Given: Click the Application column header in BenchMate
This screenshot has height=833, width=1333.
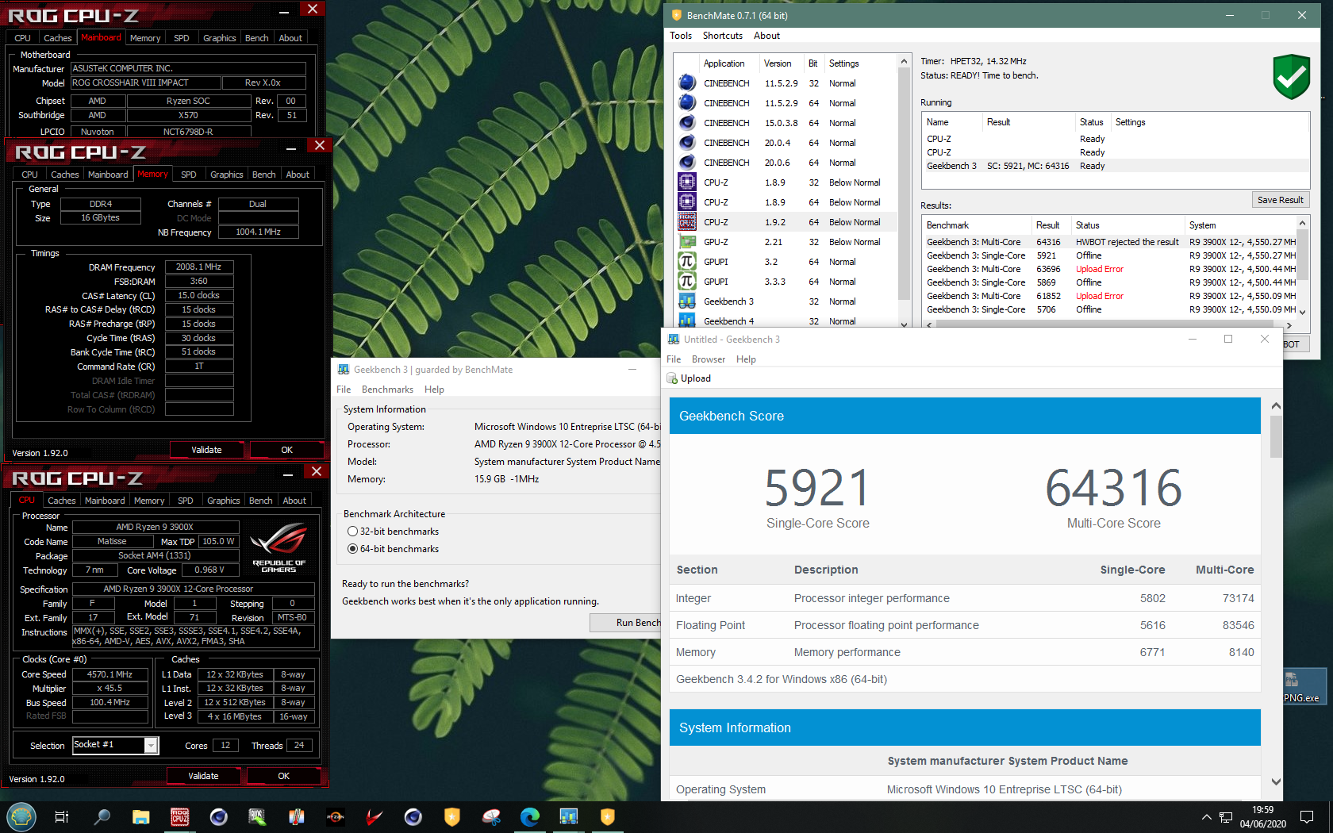Looking at the screenshot, I should coord(728,63).
